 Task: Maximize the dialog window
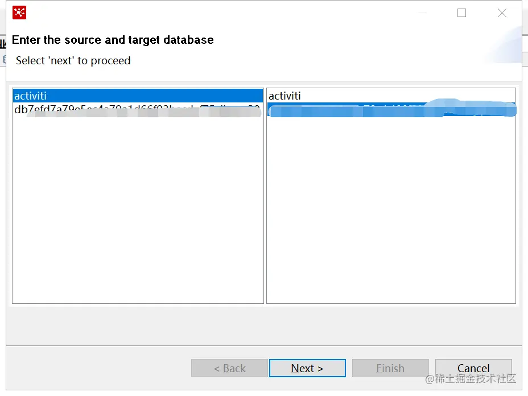[x=461, y=13]
